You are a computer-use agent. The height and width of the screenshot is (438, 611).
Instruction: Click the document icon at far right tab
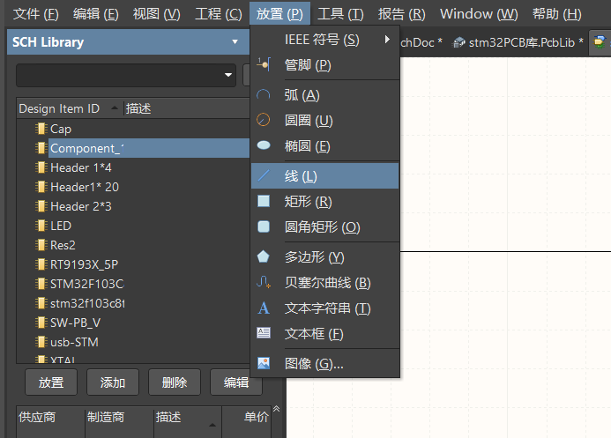[x=600, y=41]
